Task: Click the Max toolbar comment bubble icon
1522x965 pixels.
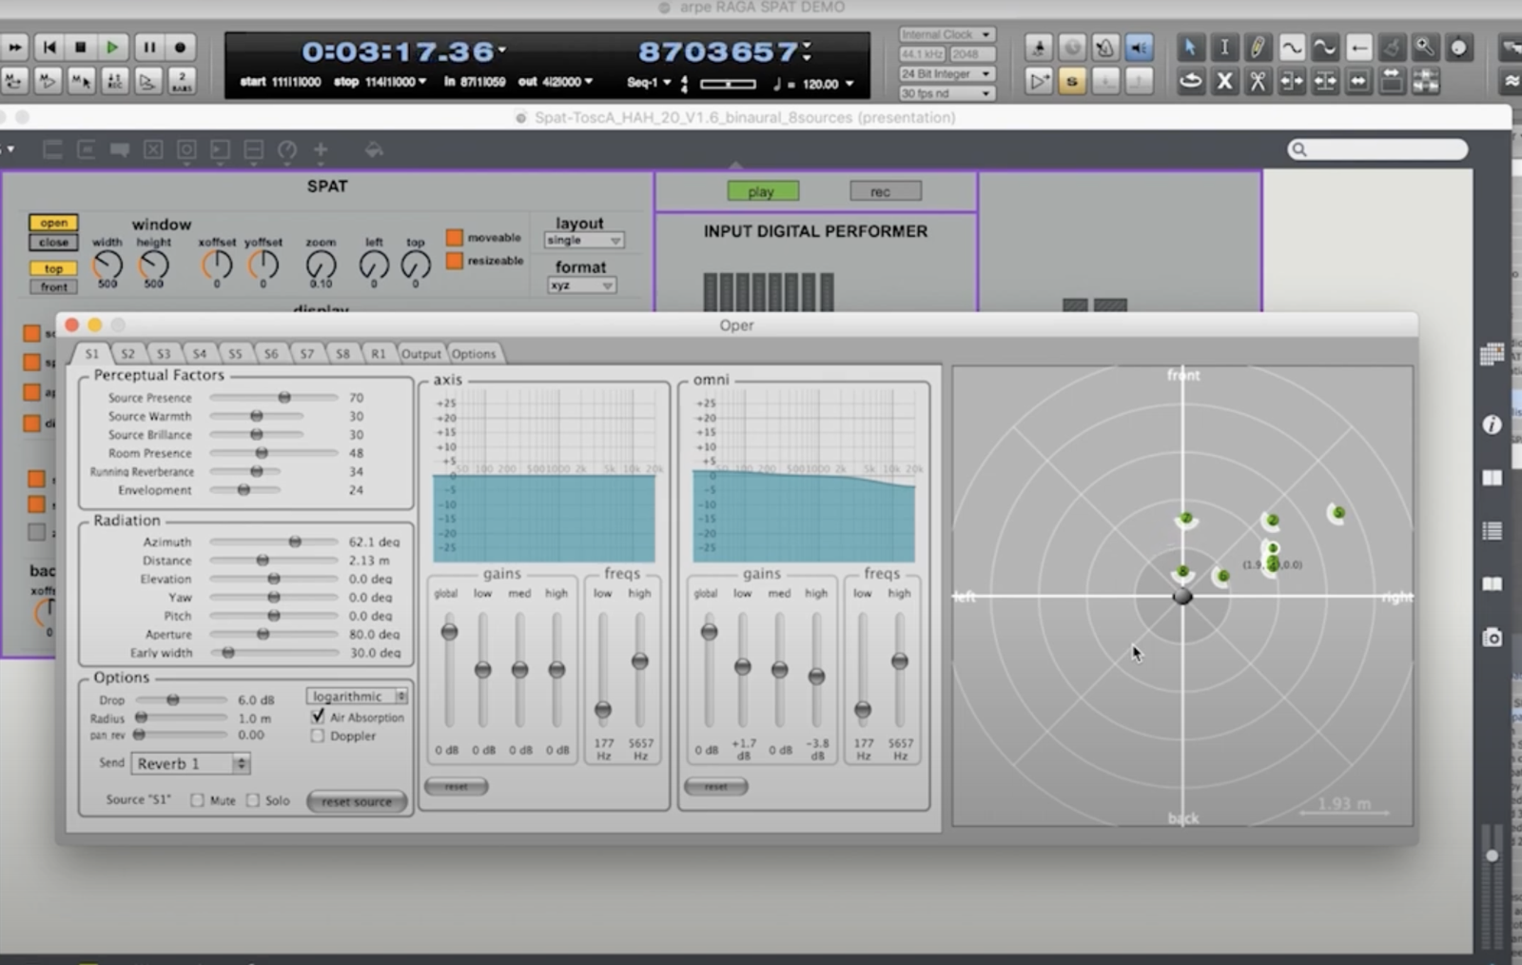Action: pos(119,149)
